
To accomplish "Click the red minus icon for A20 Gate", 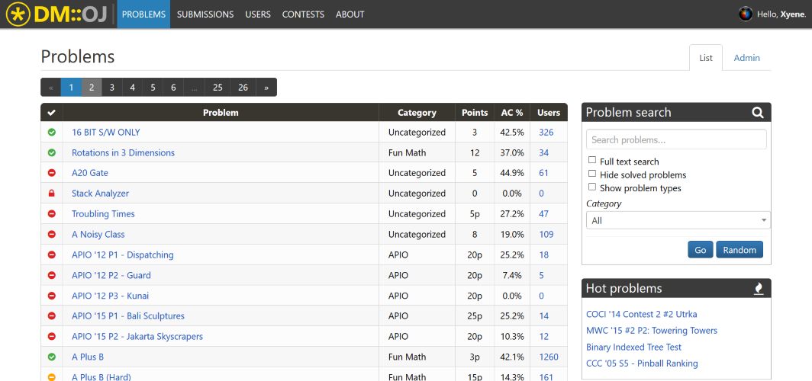I will [51, 173].
